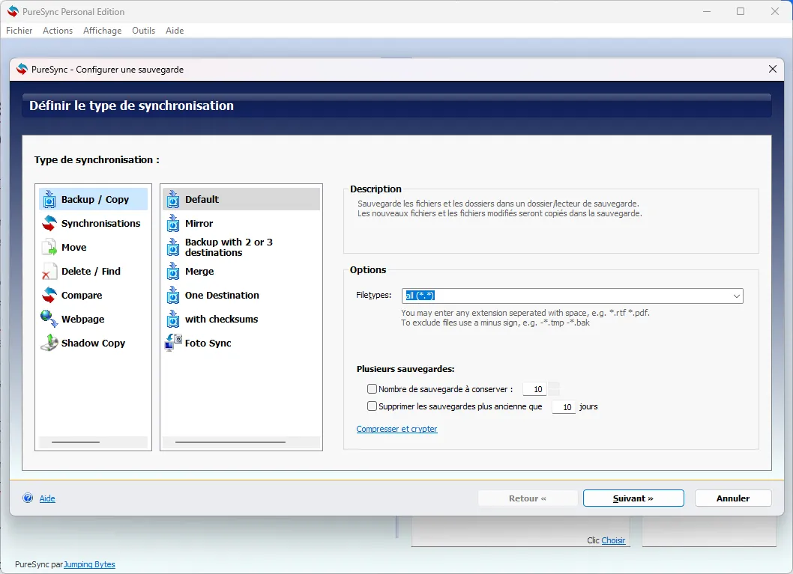Click the with checksums icon
This screenshot has width=793, height=574.
click(x=173, y=319)
